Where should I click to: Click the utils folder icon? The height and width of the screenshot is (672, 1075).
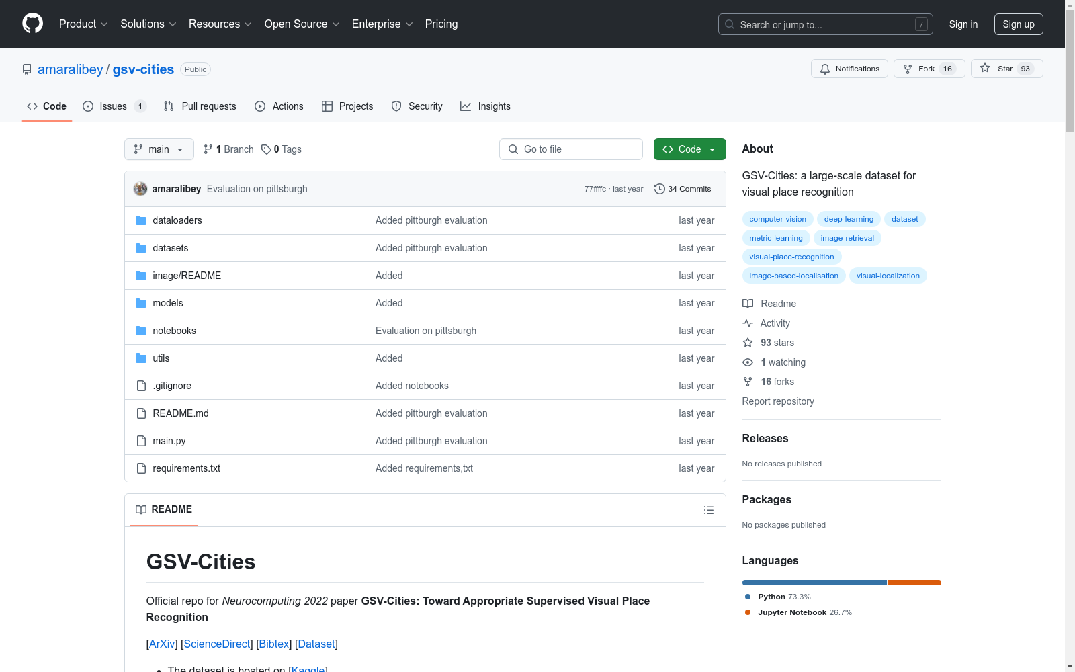[x=141, y=358]
